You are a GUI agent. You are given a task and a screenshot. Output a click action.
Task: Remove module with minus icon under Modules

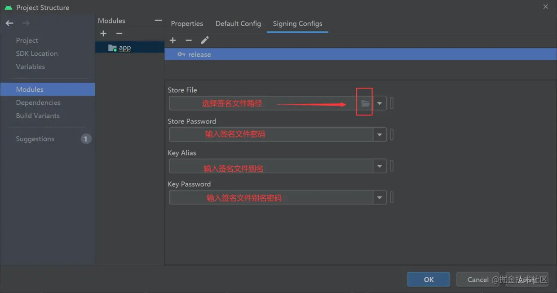click(x=119, y=34)
